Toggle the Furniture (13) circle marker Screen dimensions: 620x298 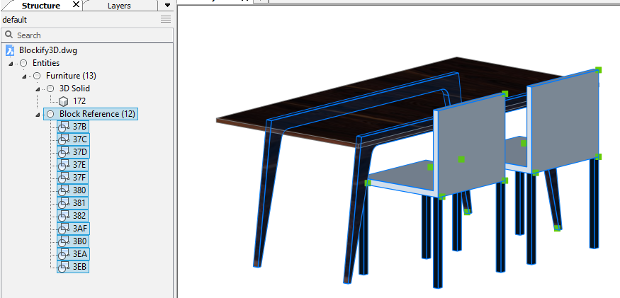point(37,76)
